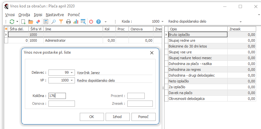Open the refresh icon's dropdown arrow
The height and width of the screenshot is (129, 261).
pos(17,22)
